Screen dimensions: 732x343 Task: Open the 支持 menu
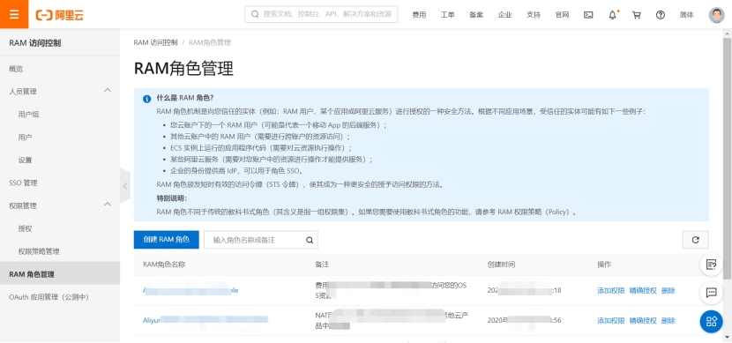tap(534, 15)
